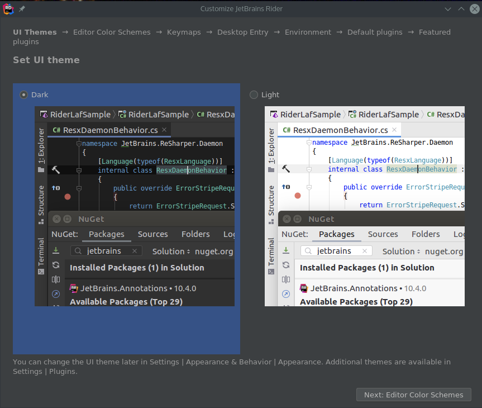Click the Desktop Entry breadcrumb step
Screen dimensions: 482x408
242,32
